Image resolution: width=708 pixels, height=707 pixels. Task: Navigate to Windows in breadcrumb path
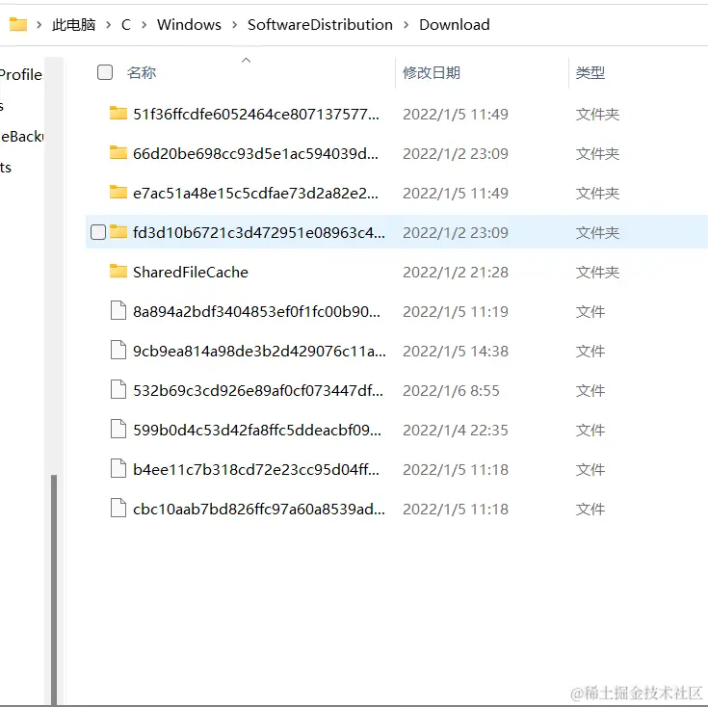coord(189,25)
